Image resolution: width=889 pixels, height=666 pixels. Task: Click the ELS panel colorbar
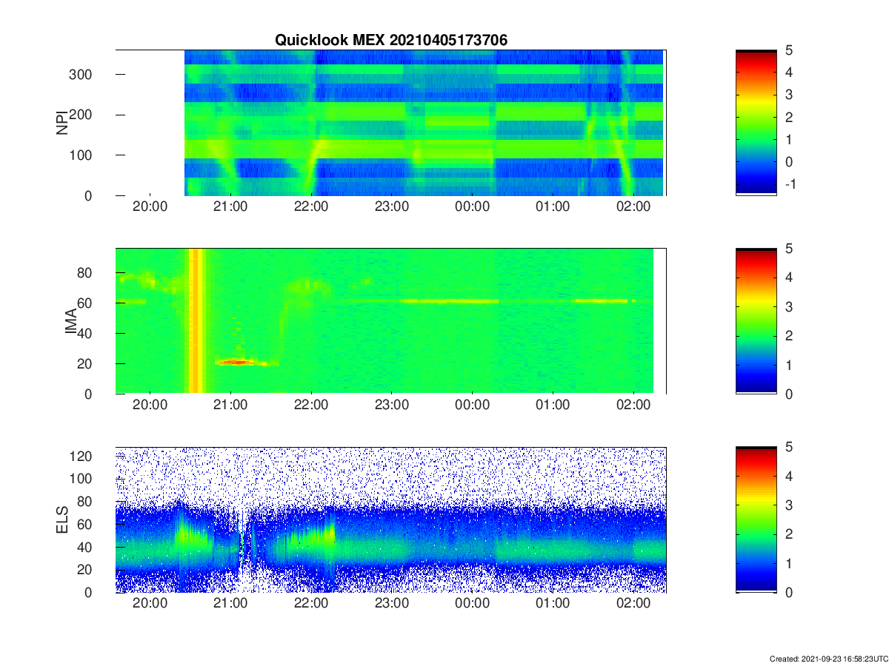756,519
